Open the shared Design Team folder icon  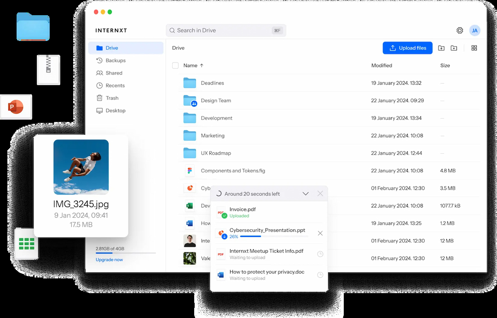190,101
